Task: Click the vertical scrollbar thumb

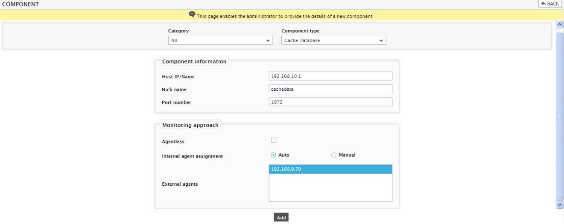Action: tap(560, 115)
